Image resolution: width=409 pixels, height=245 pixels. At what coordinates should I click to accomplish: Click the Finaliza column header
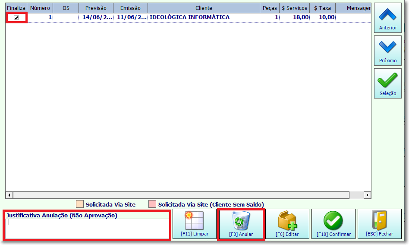[x=16, y=8]
